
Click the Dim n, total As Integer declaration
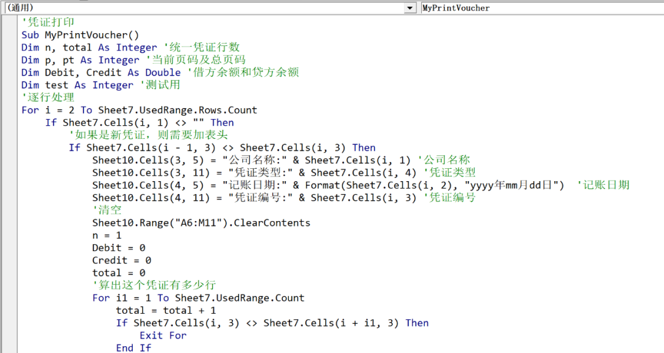tap(89, 47)
